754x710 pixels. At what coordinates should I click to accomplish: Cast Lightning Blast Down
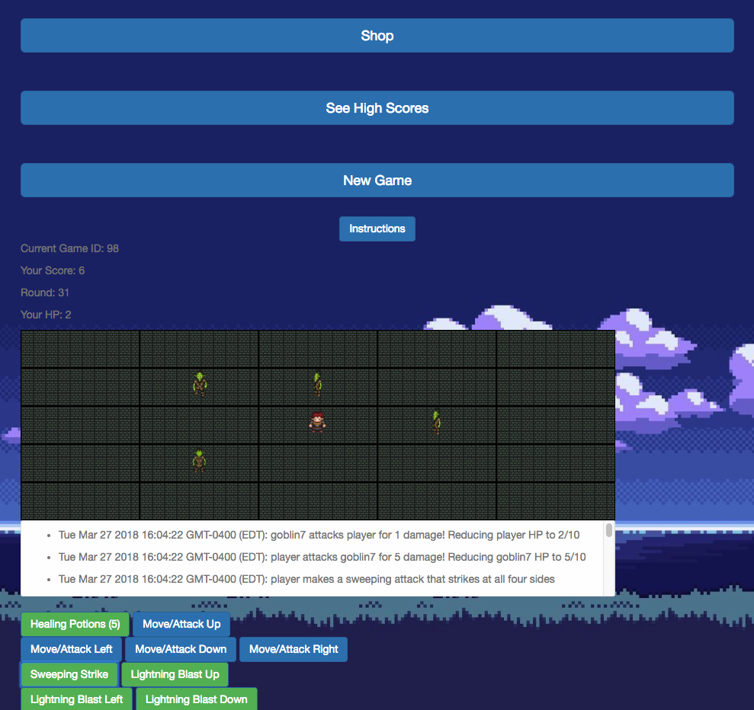coord(196,699)
